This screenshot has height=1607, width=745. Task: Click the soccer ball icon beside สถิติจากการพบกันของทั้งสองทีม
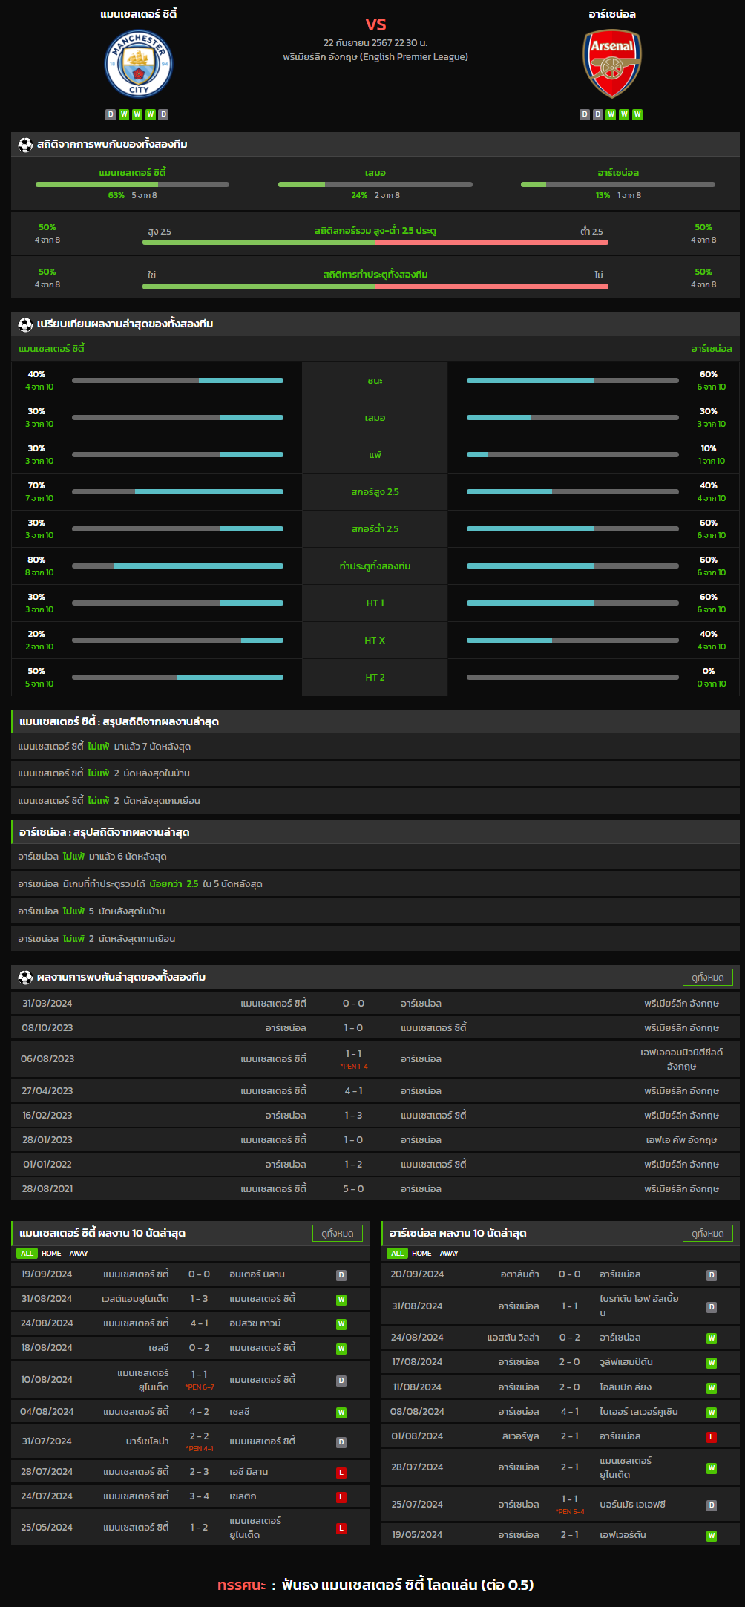click(x=25, y=145)
